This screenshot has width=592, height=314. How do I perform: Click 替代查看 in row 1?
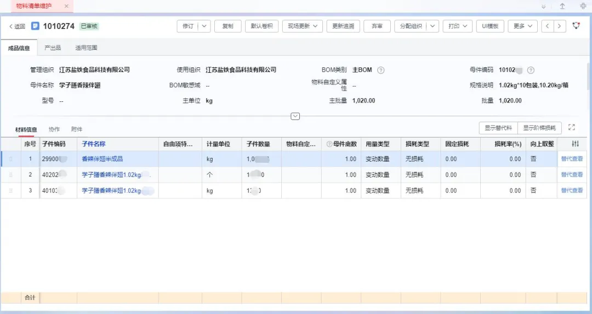click(x=572, y=159)
